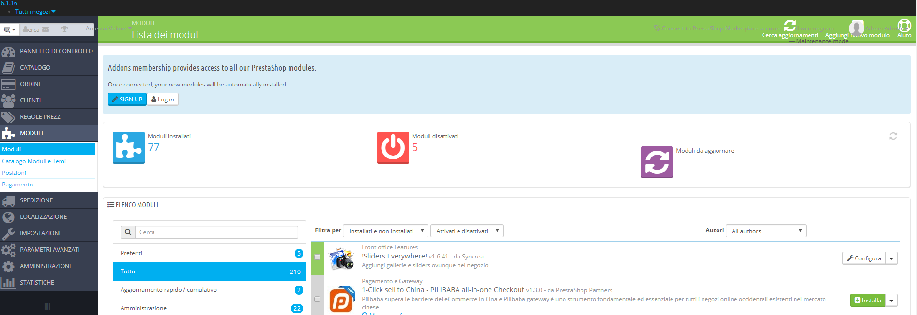
Task: Click the magnifier icon beside the Cerca field
Action: (128, 232)
